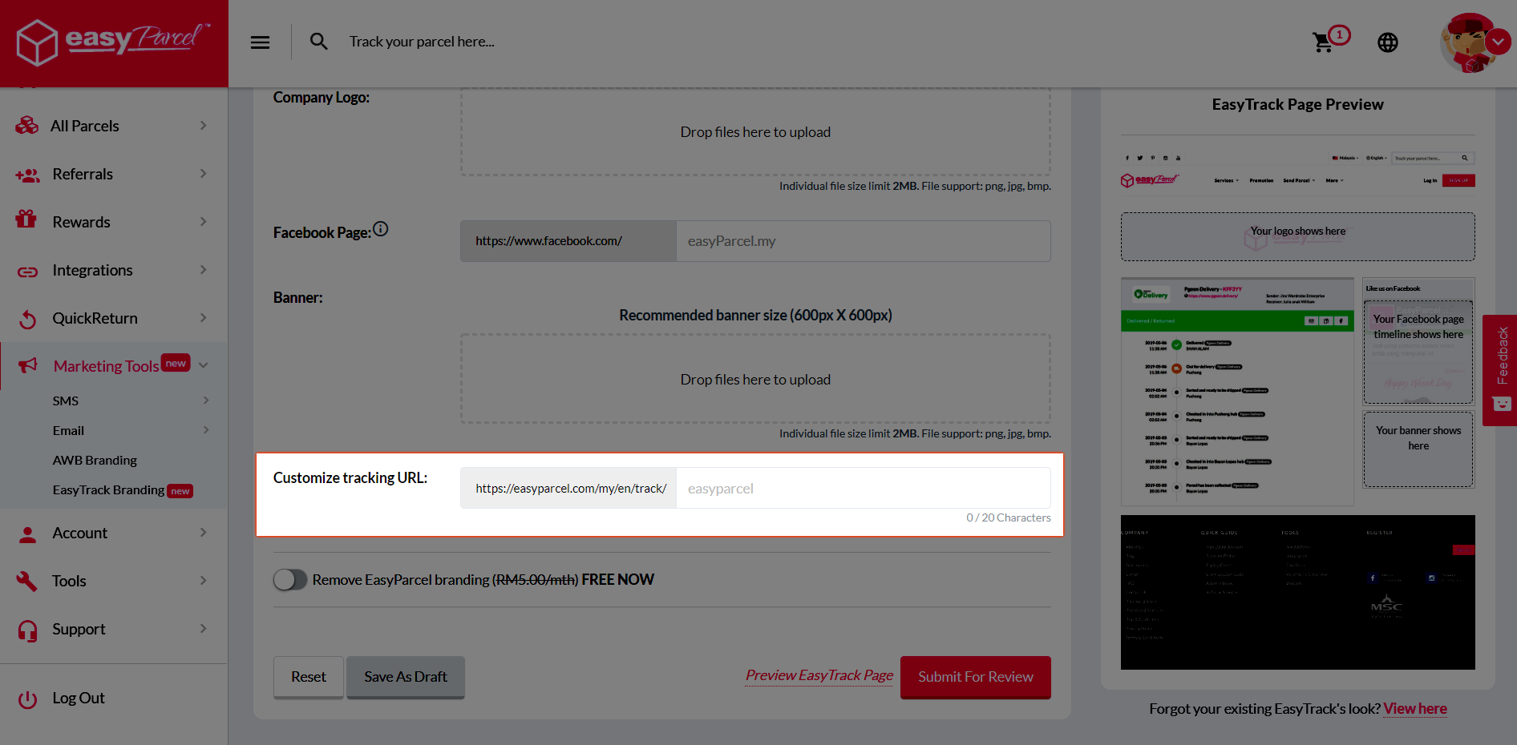Open Support menu item
Viewport: 1517px width, 745px height.
pos(114,629)
